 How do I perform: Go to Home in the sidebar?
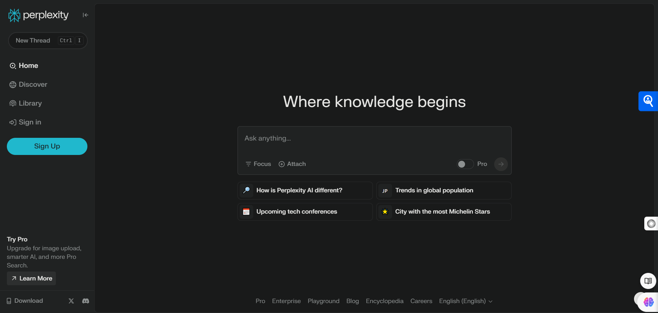(24, 65)
